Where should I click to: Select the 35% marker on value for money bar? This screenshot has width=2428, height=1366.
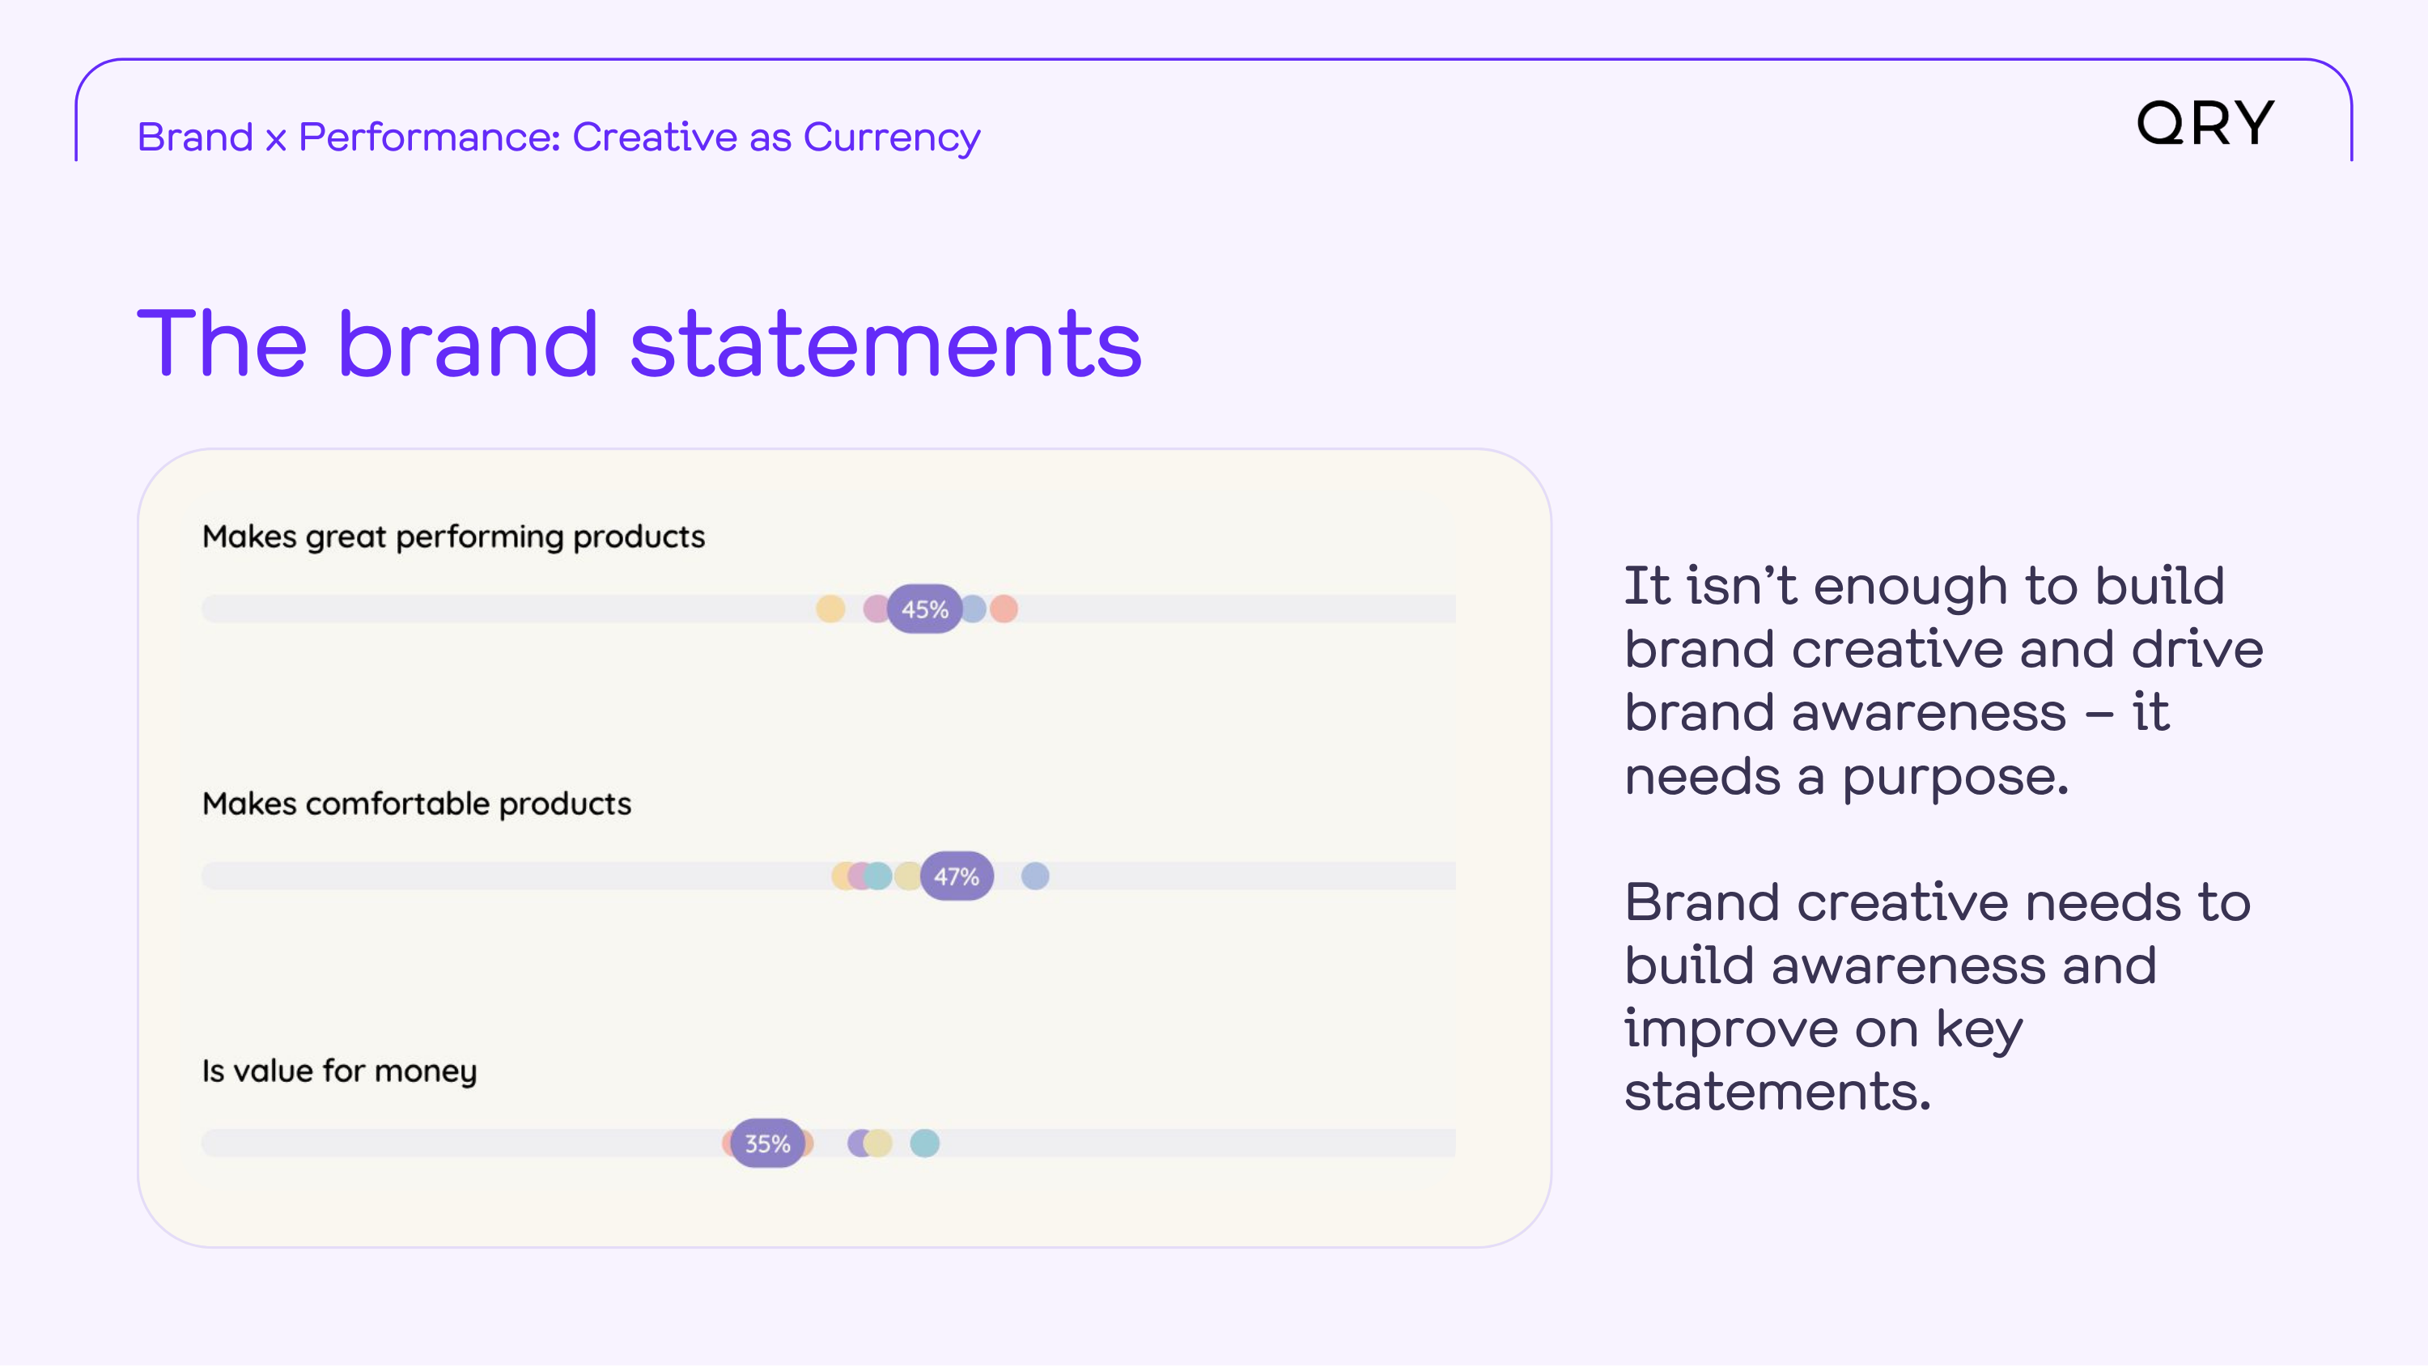pos(767,1143)
